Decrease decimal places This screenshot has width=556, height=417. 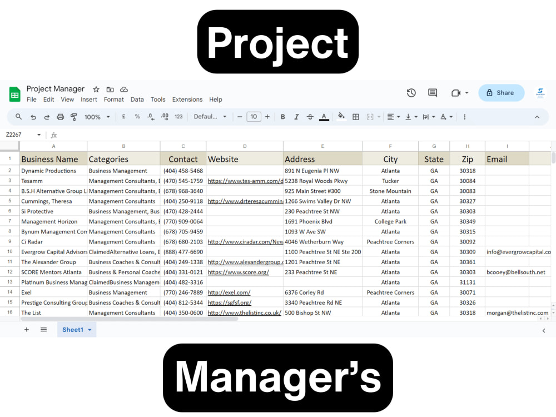tap(151, 117)
